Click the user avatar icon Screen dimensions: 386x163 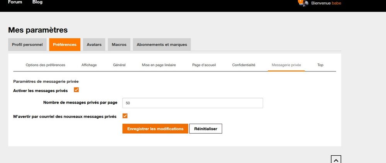305,3
